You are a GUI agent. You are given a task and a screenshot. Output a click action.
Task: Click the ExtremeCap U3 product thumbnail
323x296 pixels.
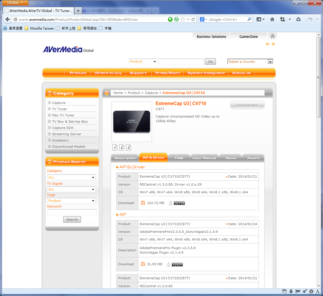tap(132, 121)
